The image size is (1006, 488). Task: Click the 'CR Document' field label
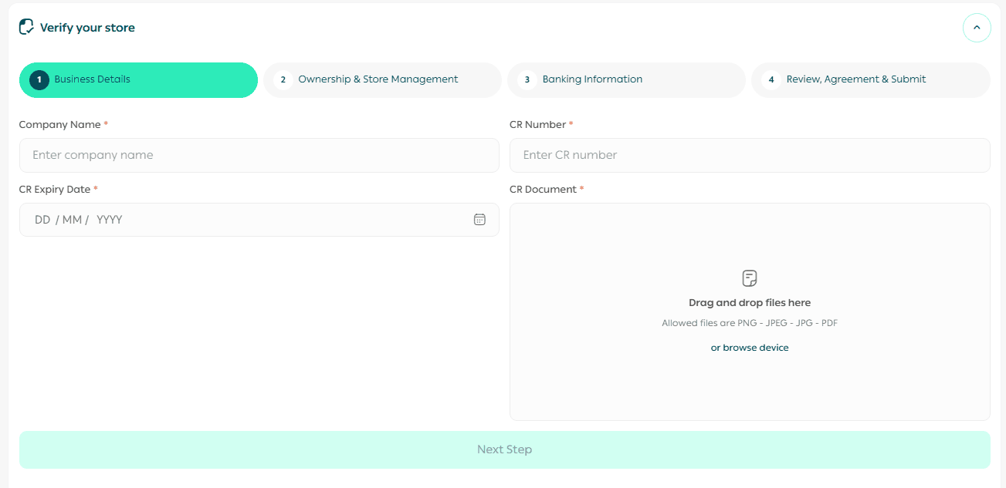tap(544, 190)
